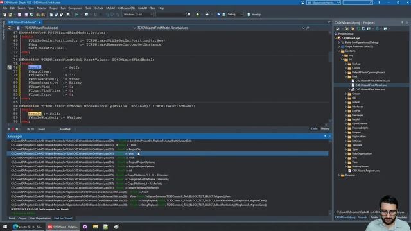Image resolution: width=411 pixels, height=231 pixels.
Task: Close the C4D.Wizard.Find.Model editor tab
Action: click(x=40, y=22)
